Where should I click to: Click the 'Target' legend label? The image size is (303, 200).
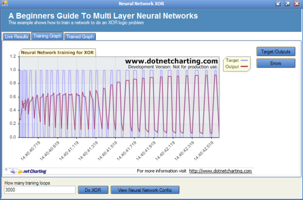232,61
